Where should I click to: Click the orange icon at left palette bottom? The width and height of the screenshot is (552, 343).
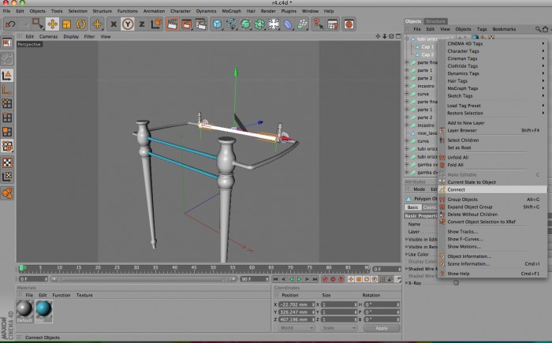coord(6,193)
